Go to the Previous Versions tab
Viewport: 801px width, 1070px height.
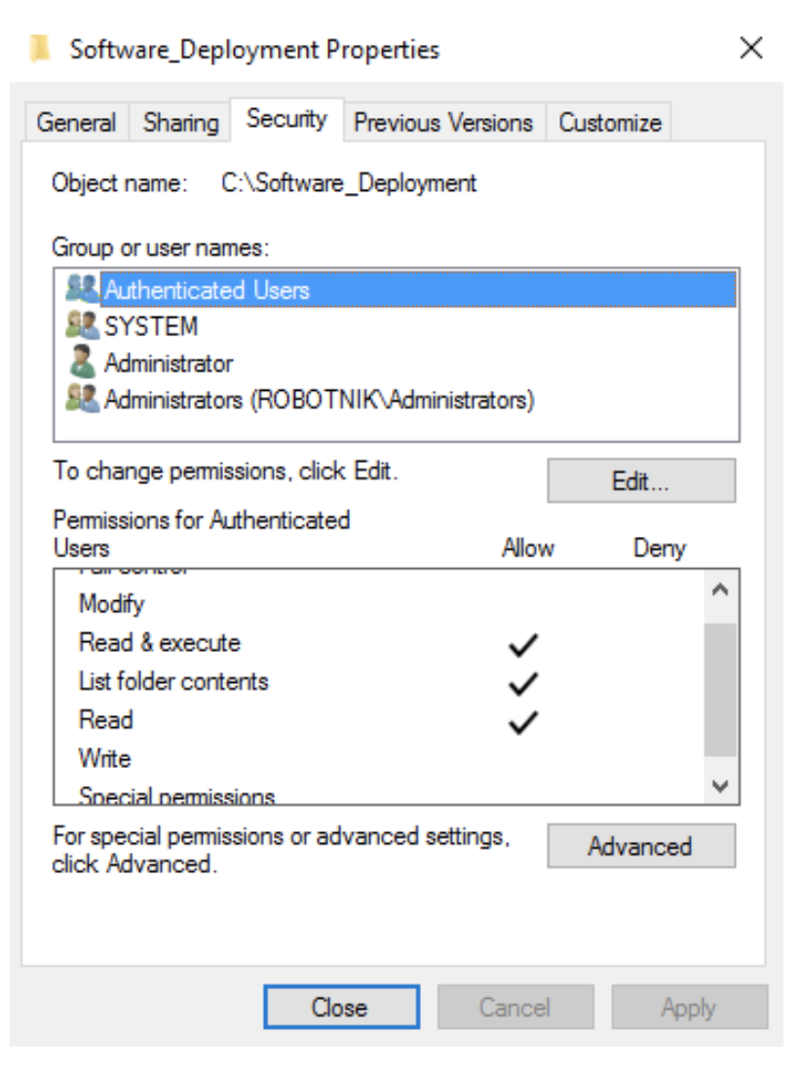(443, 123)
